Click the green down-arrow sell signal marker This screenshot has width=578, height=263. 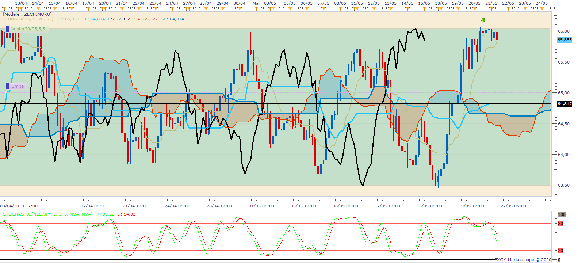coord(483,20)
